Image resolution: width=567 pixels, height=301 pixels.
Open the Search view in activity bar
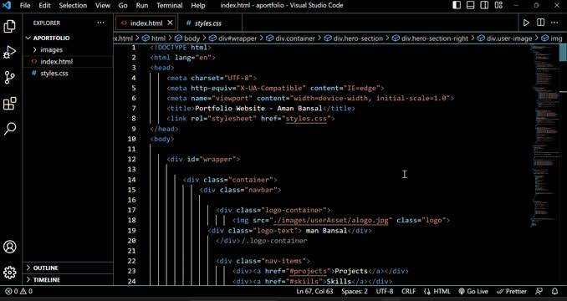(10, 129)
